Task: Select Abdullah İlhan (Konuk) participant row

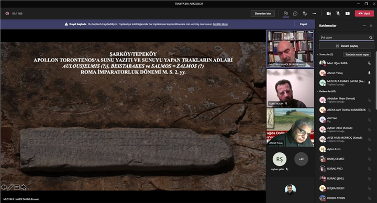Action: [x=346, y=100]
